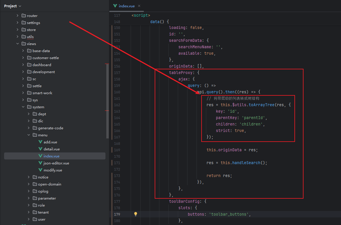This screenshot has width=341, height=225.
Task: Click the utils folder icon
Action: [24, 37]
